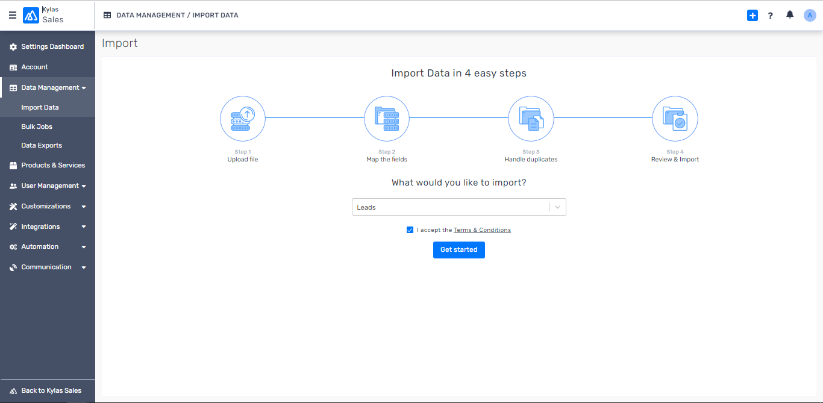Click the Map the fields step icon
The width and height of the screenshot is (823, 403).
tap(387, 119)
